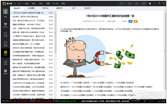The width and height of the screenshot is (167, 104).
Task: Switch to the 快讯直播 tab
Action: pyautogui.click(x=31, y=8)
